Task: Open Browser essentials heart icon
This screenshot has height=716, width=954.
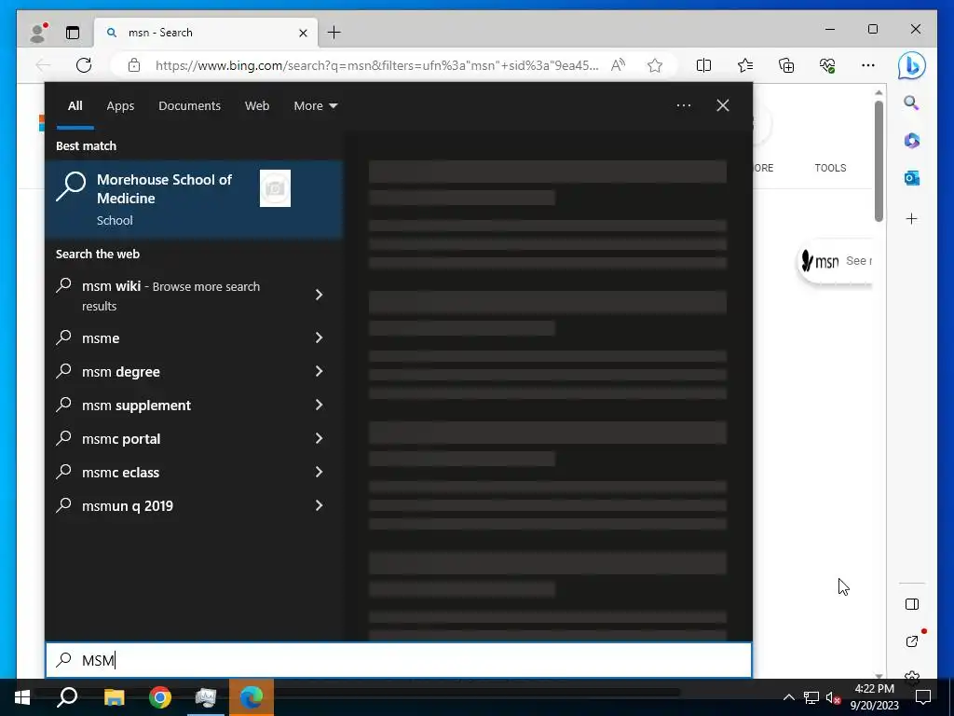Action: (x=827, y=65)
